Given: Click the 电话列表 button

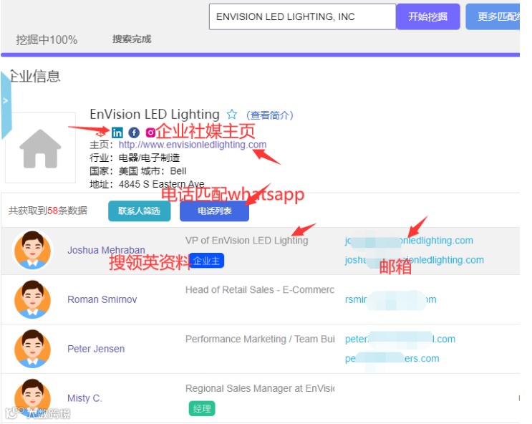Looking at the screenshot, I should click(214, 211).
